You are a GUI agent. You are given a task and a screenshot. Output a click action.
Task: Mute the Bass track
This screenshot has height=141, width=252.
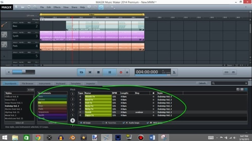coord(21,23)
